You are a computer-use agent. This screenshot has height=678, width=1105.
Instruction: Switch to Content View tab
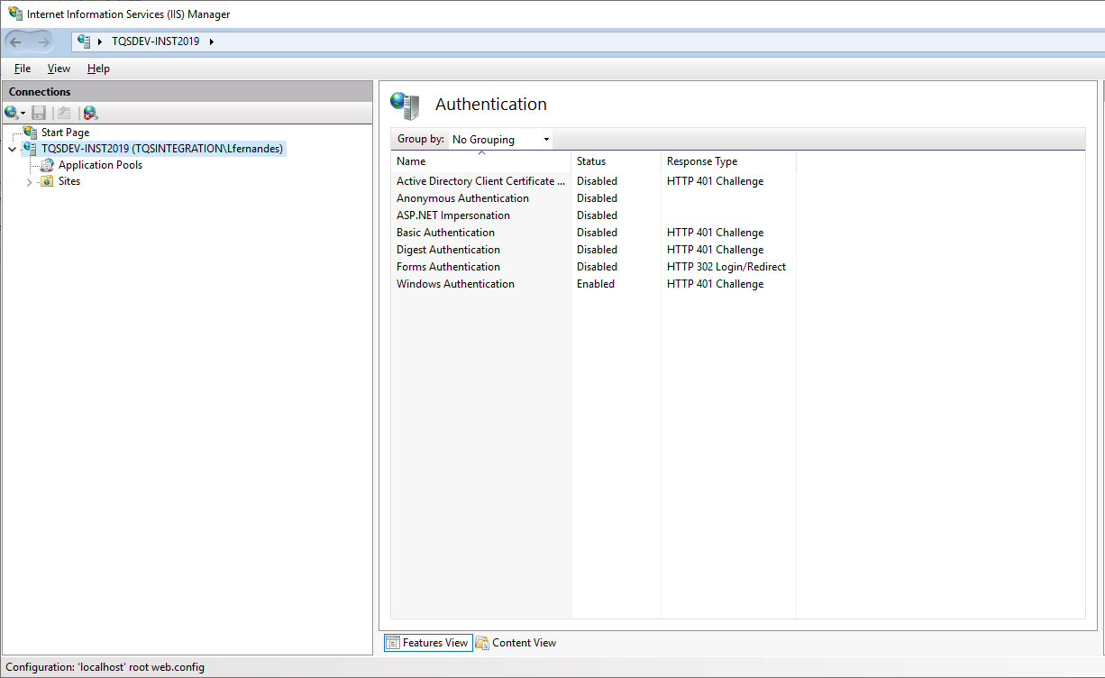pos(516,643)
